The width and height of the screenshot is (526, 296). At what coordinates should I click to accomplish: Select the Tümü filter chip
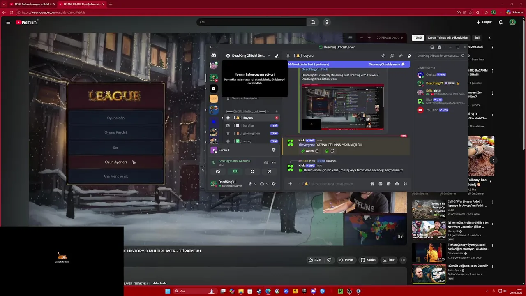[418, 38]
